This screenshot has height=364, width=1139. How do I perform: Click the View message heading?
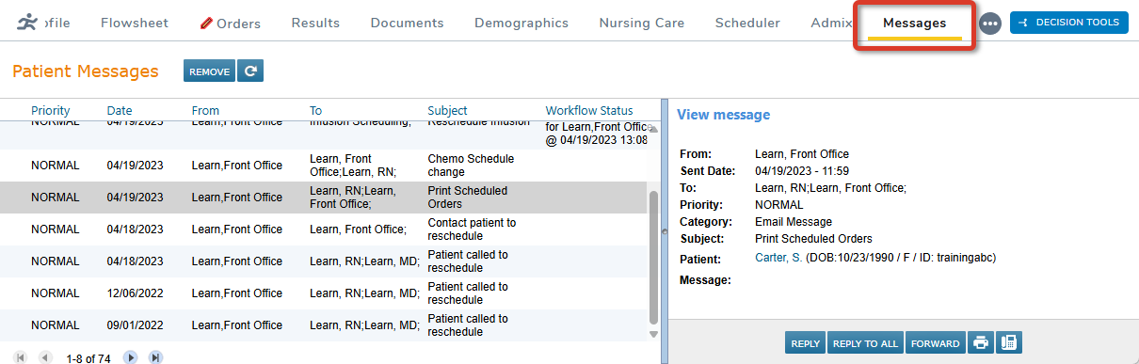point(723,115)
